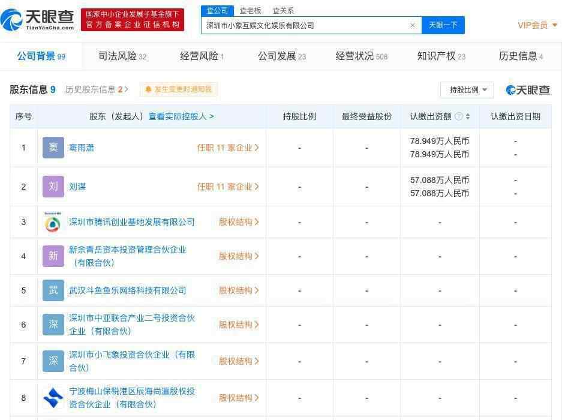Viewport: 562px width, 420px height.
Task: Open 股权结构 for 深圳市中亚联合产业二号
Action: (239, 325)
